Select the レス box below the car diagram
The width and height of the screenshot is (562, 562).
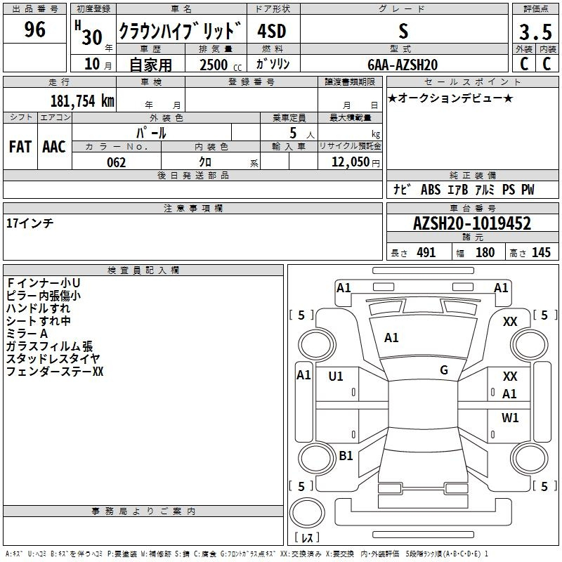[x=307, y=538]
